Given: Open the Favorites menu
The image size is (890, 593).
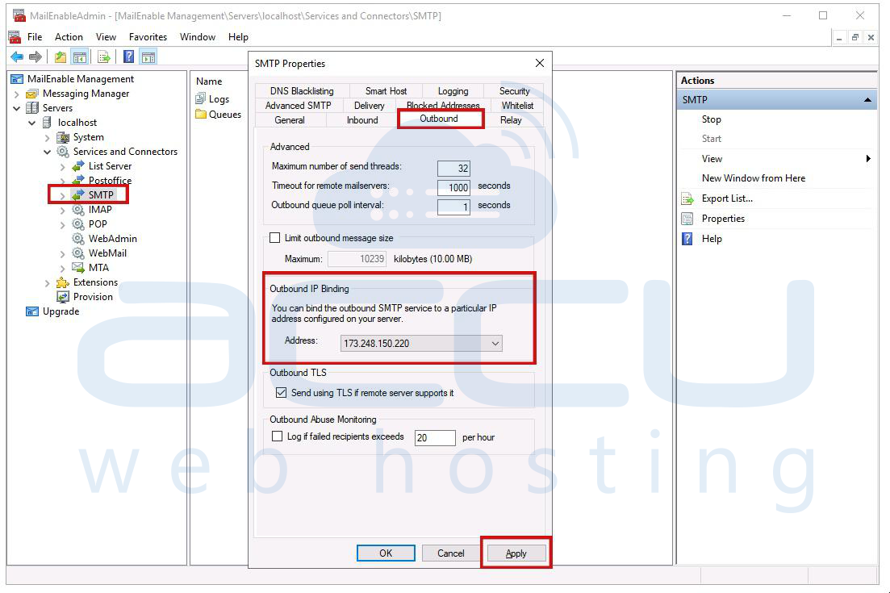Looking at the screenshot, I should tap(148, 37).
